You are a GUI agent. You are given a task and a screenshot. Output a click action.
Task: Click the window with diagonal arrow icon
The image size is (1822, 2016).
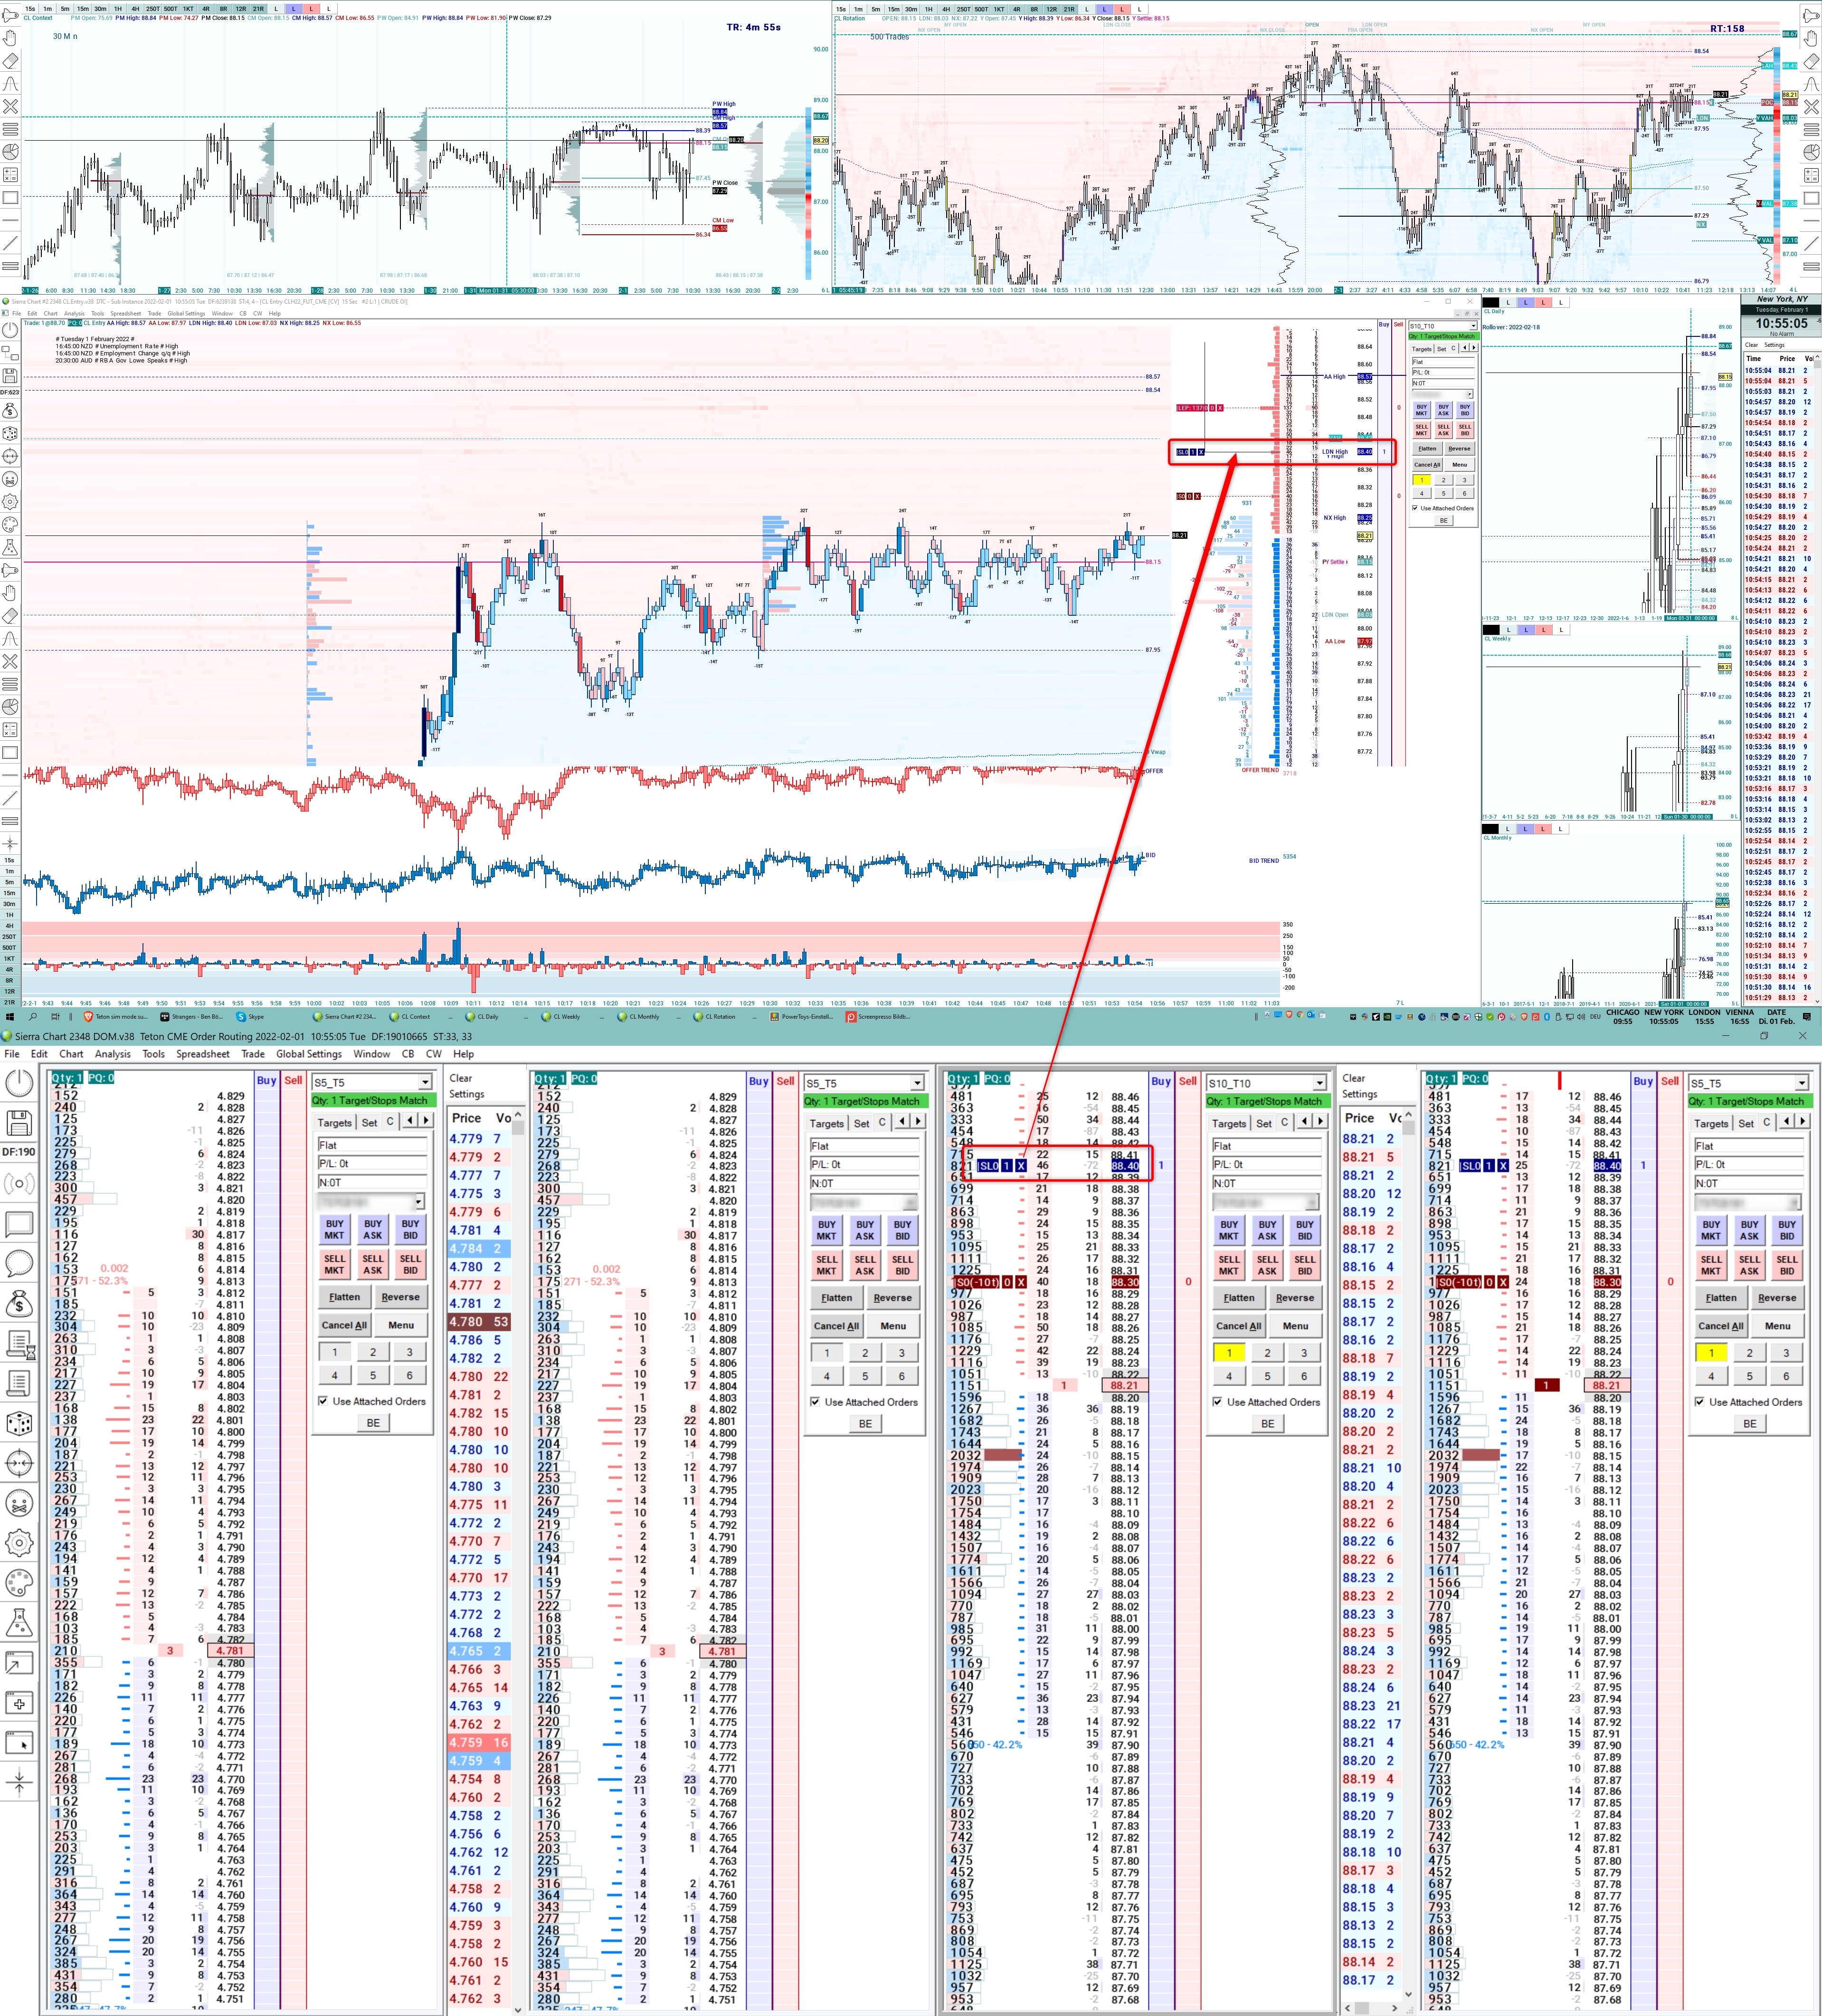(x=19, y=1663)
